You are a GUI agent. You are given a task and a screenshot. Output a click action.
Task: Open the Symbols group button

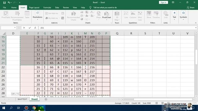coord(183,15)
